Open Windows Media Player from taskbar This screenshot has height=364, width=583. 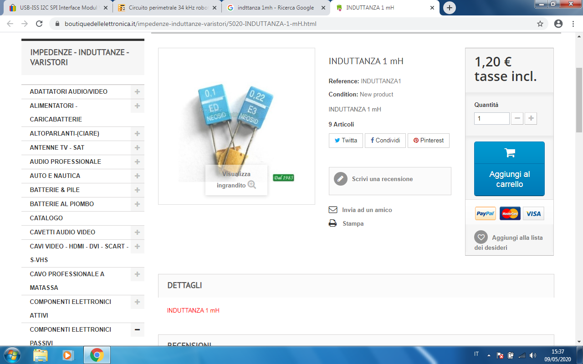(x=68, y=355)
